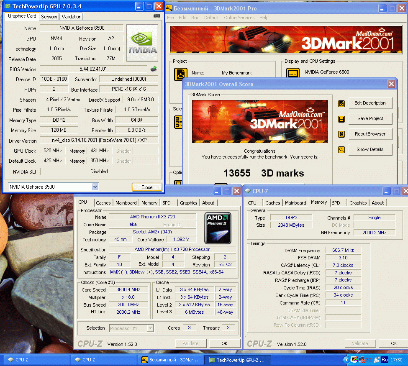
Task: Click Validate in the left CPU-Z window
Action: click(x=190, y=343)
